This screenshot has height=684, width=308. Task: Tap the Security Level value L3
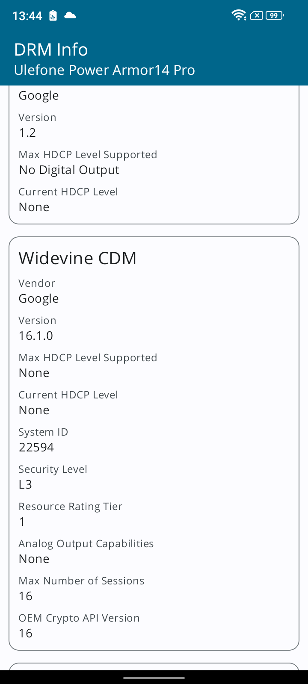[25, 484]
